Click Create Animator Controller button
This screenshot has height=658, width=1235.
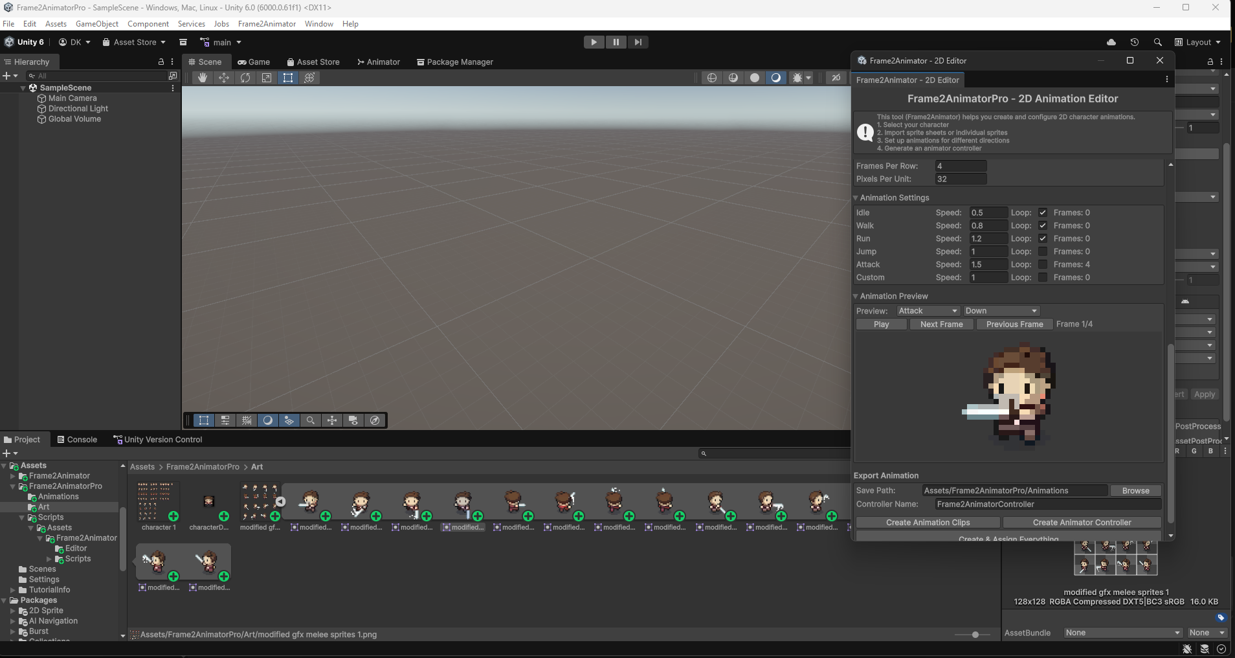(1082, 523)
